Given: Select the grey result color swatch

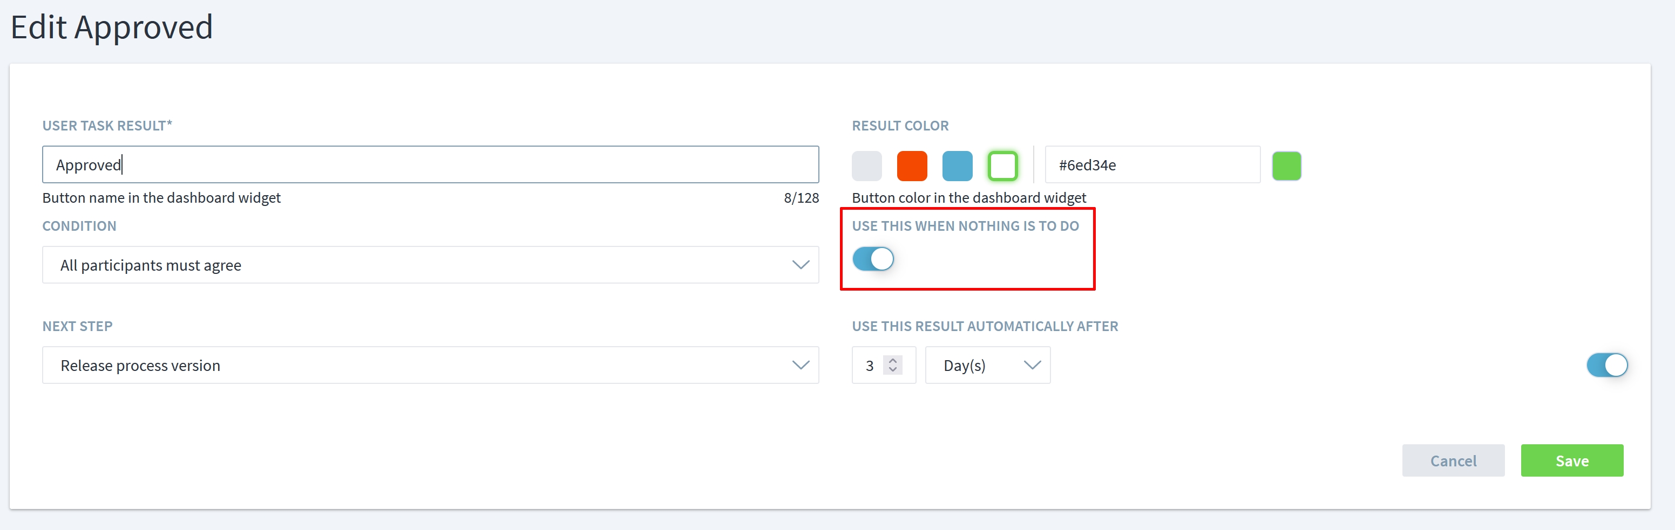Looking at the screenshot, I should (x=867, y=166).
